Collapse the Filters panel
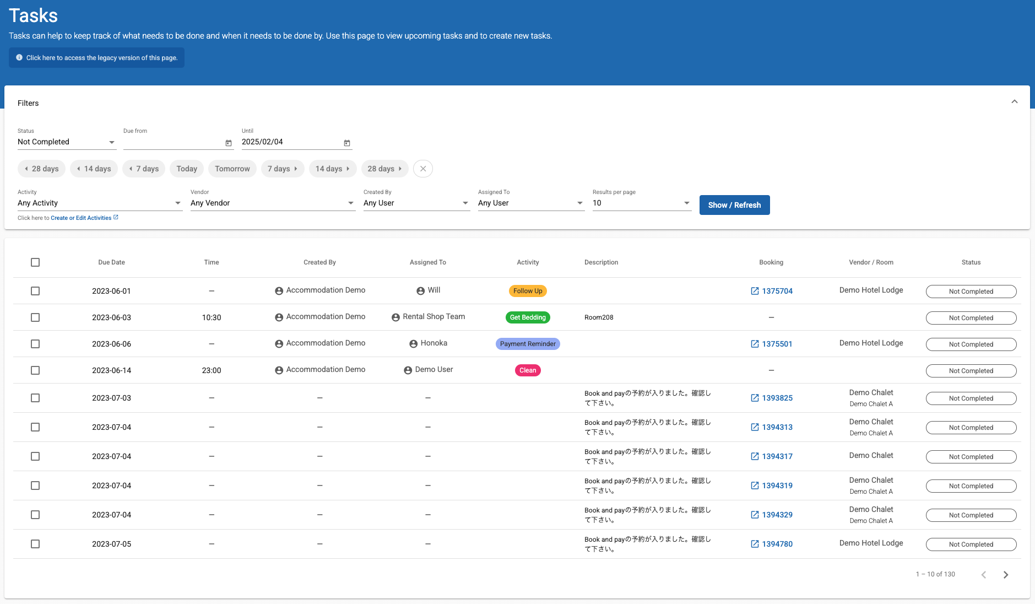Image resolution: width=1035 pixels, height=604 pixels. tap(1014, 102)
